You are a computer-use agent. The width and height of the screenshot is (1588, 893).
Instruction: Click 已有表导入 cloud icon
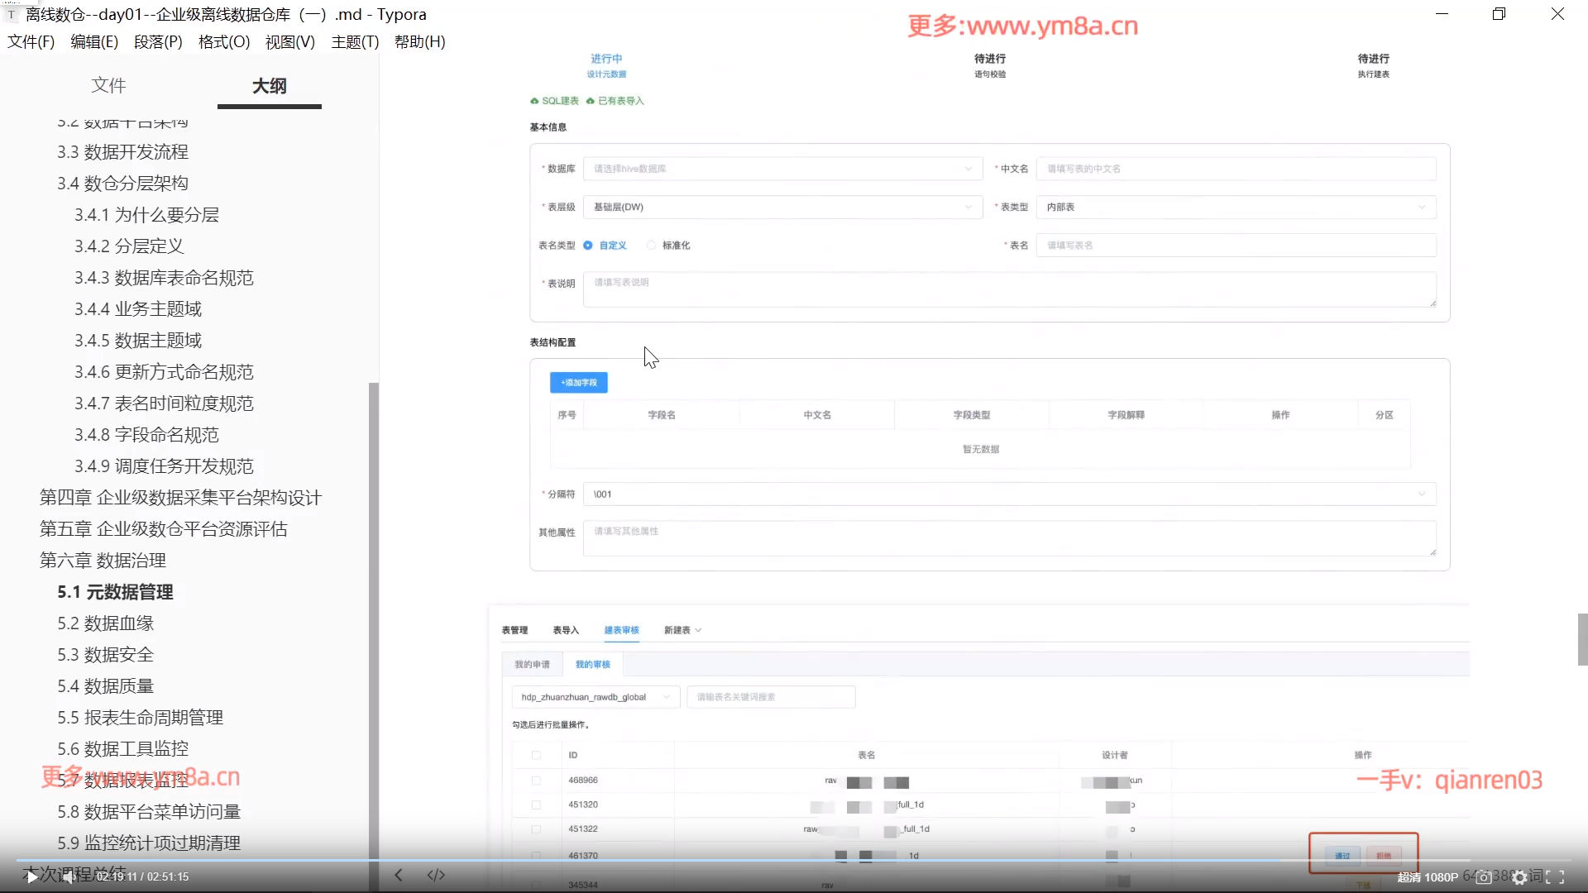591,101
